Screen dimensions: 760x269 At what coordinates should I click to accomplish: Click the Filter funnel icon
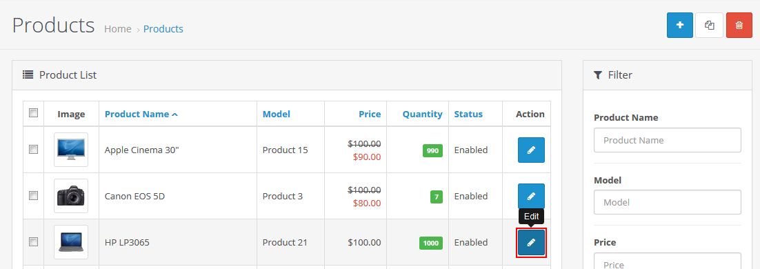point(598,75)
